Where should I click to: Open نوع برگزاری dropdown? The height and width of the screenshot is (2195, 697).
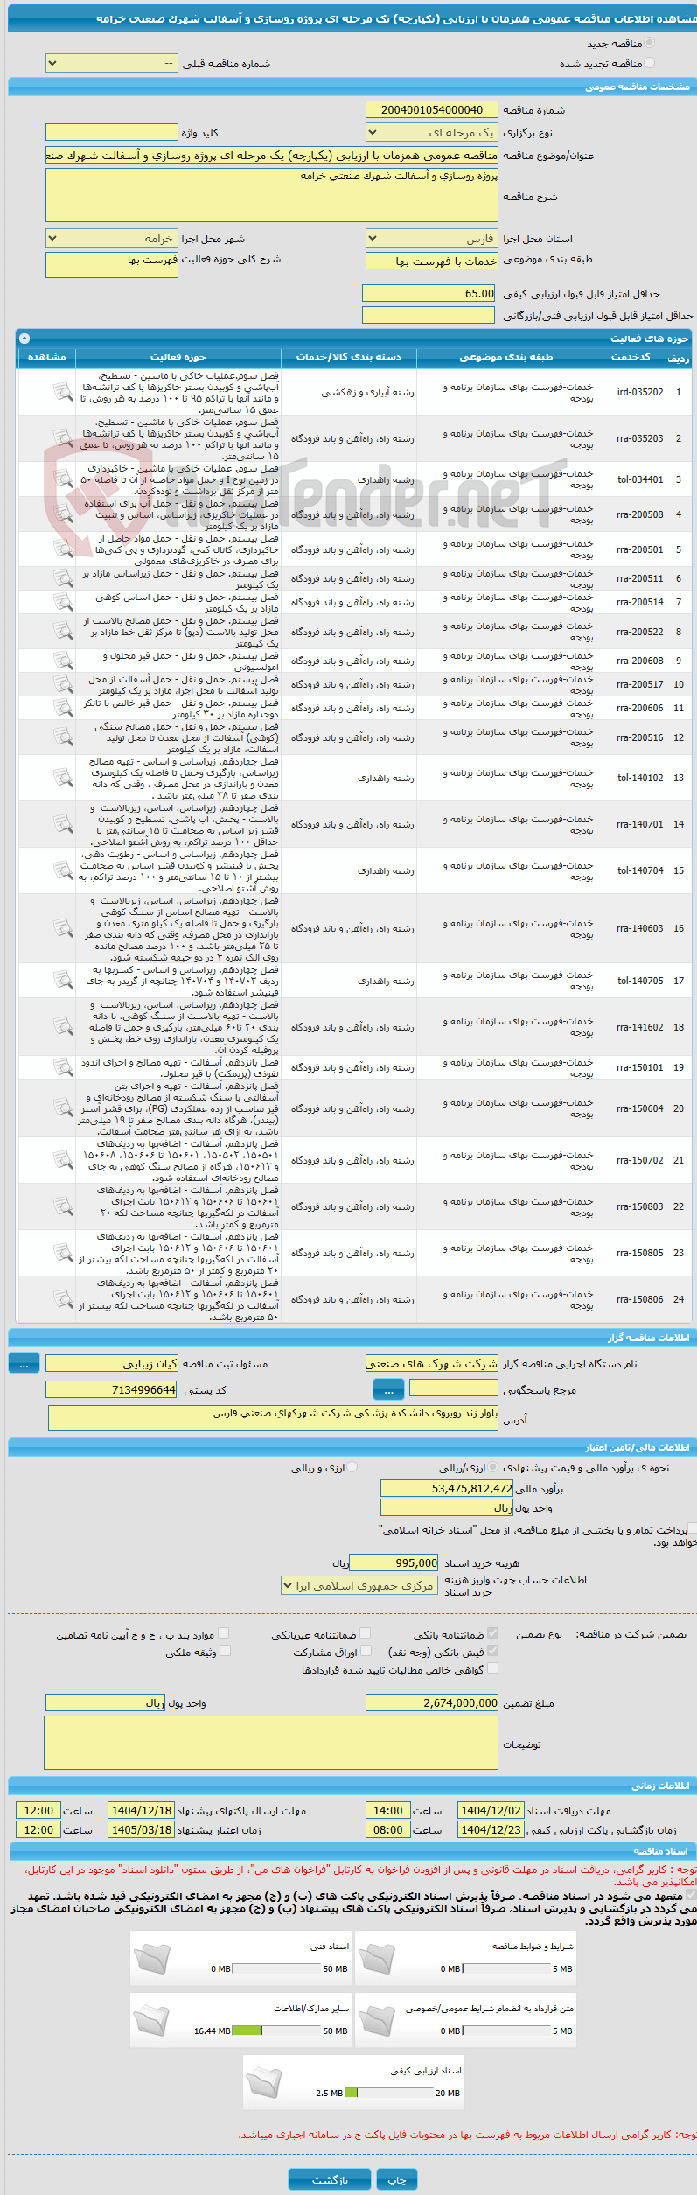[432, 132]
